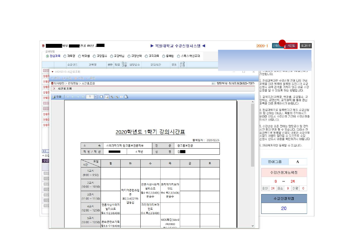Click the zoom in magnifier icon

[112, 97]
